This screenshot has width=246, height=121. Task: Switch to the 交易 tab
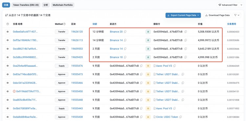tap(6, 5)
